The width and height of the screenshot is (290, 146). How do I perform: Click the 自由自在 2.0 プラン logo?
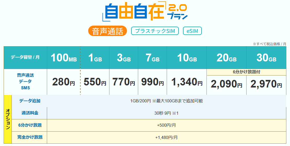click(x=145, y=11)
